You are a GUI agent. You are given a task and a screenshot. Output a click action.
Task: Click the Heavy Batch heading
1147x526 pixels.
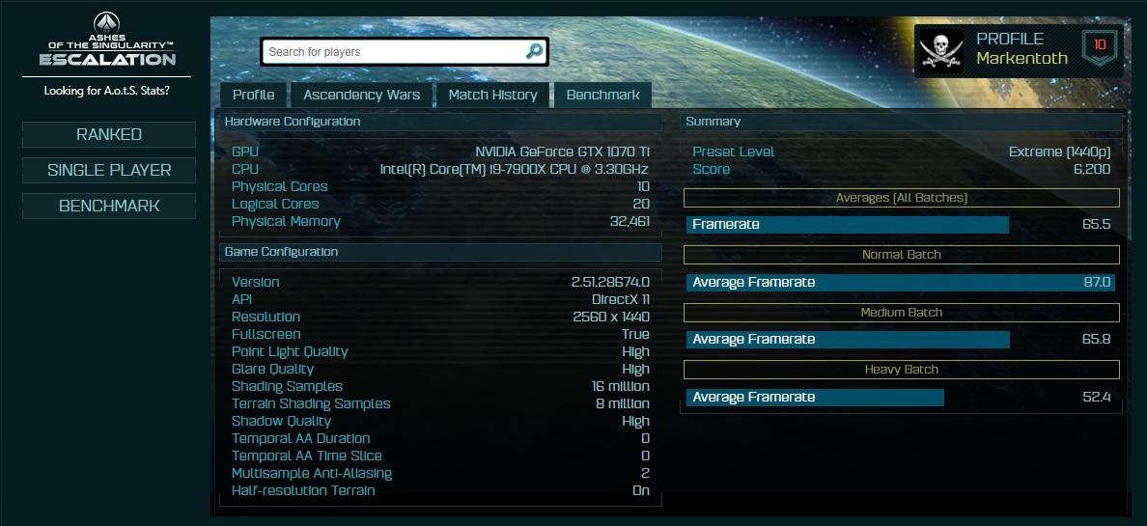[901, 370]
